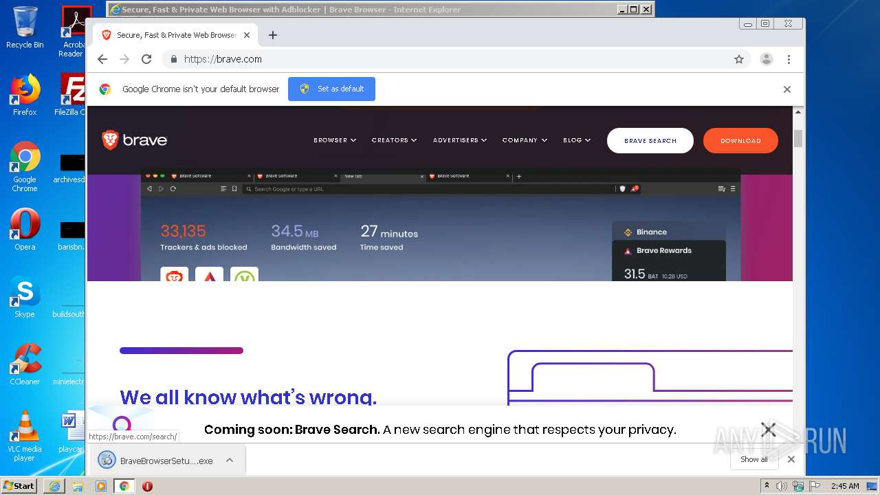Click the padlock site info icon
880x495 pixels.
174,59
